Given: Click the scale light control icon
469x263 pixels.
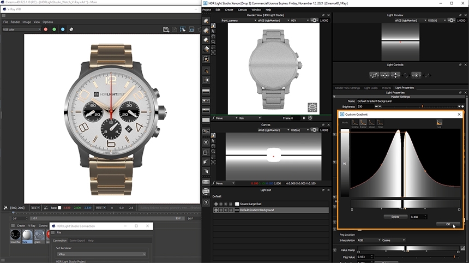Looking at the screenshot, I should [x=374, y=75].
